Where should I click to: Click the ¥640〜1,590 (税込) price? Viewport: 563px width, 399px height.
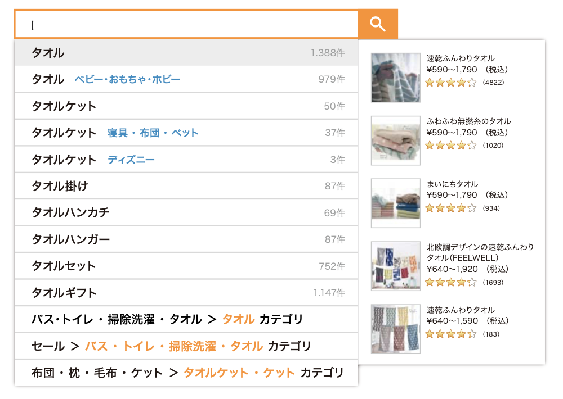[x=467, y=321]
